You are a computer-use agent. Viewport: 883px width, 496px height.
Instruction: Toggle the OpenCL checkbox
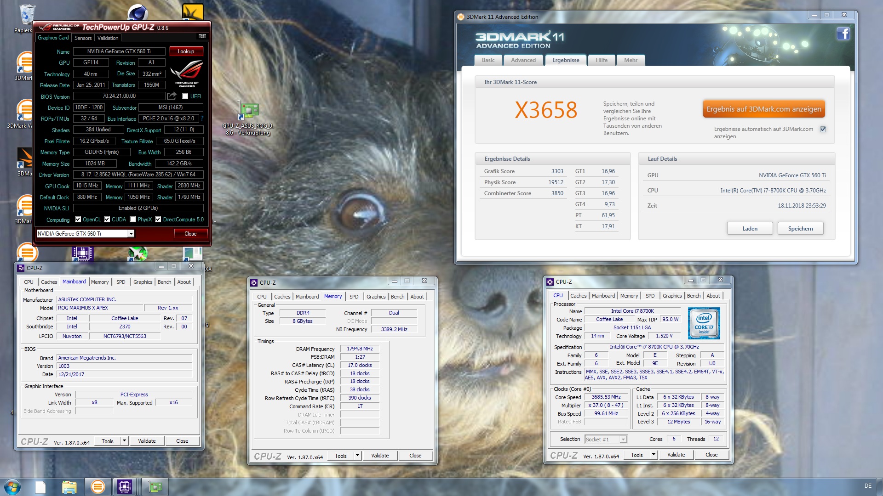(x=78, y=220)
